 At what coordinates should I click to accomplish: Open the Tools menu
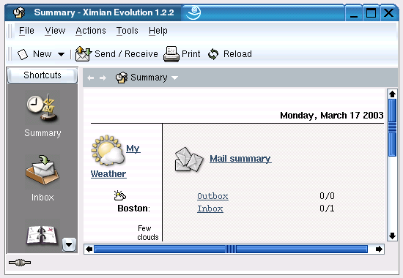pyautogui.click(x=127, y=31)
